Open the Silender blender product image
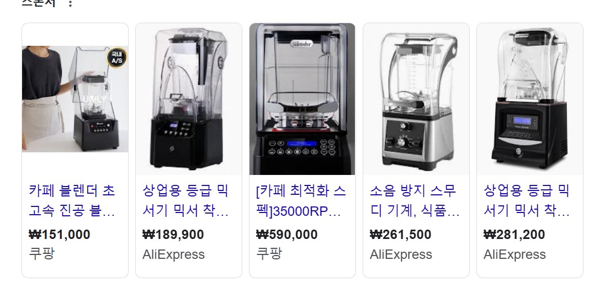Screen dimensions: 589x287 pyautogui.click(x=303, y=99)
